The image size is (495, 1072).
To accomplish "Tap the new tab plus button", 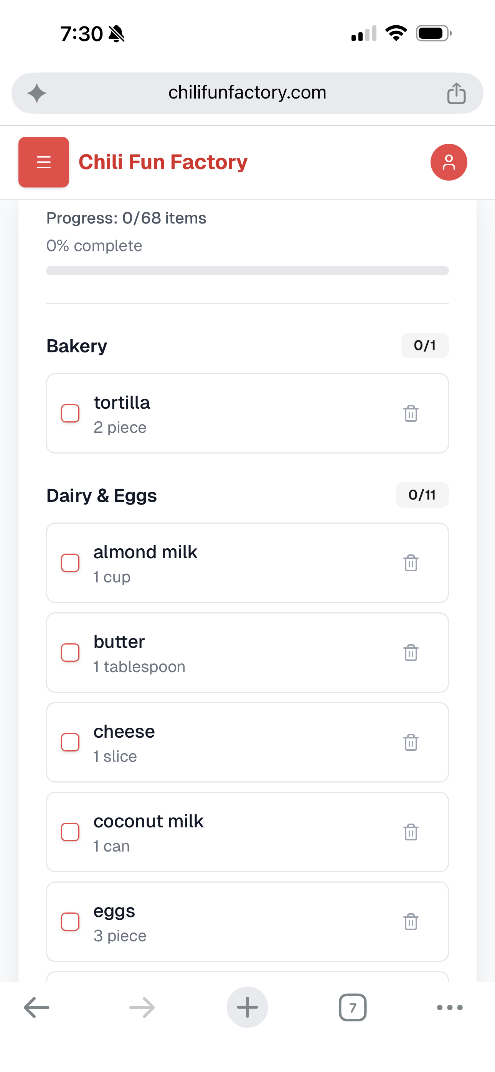I will pos(247,1008).
